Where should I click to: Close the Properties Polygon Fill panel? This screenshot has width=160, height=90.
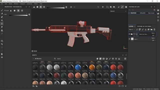(29, 7)
